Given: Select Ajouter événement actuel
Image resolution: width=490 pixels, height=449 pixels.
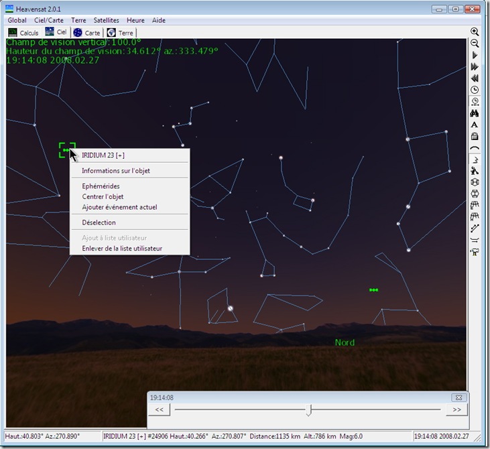Looking at the screenshot, I should coord(129,207).
